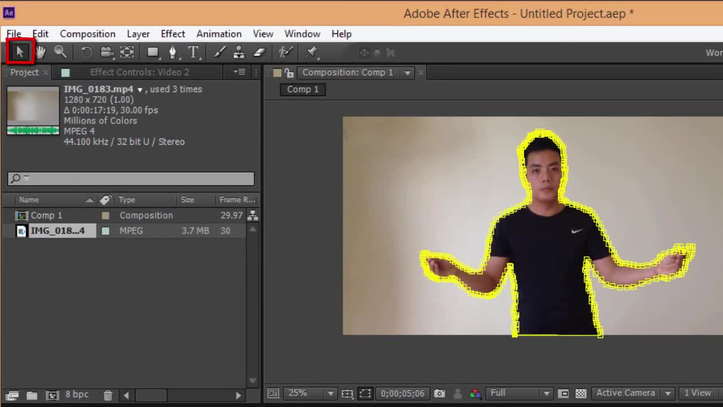Show channel and color management settings
The width and height of the screenshot is (723, 407).
(475, 393)
